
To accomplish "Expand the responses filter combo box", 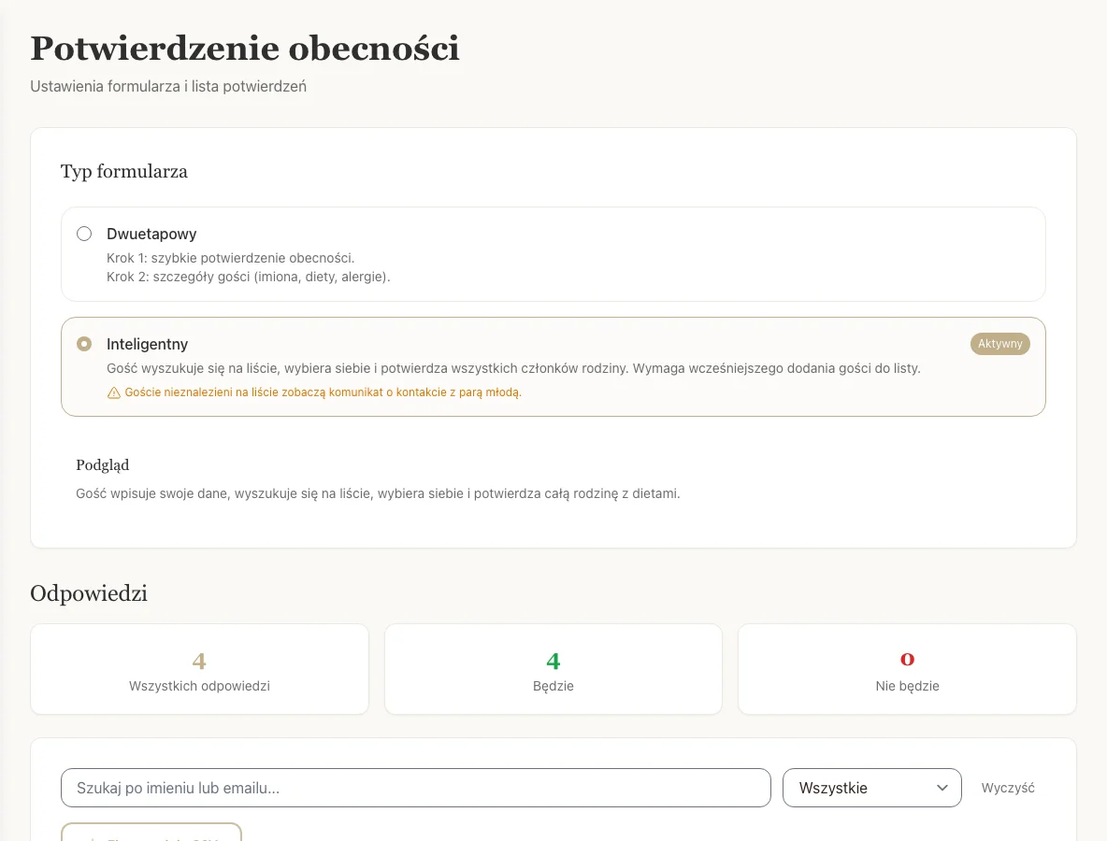I will pos(871,788).
